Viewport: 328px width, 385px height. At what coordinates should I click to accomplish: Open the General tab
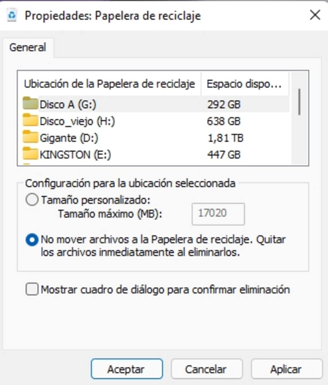coord(28,47)
